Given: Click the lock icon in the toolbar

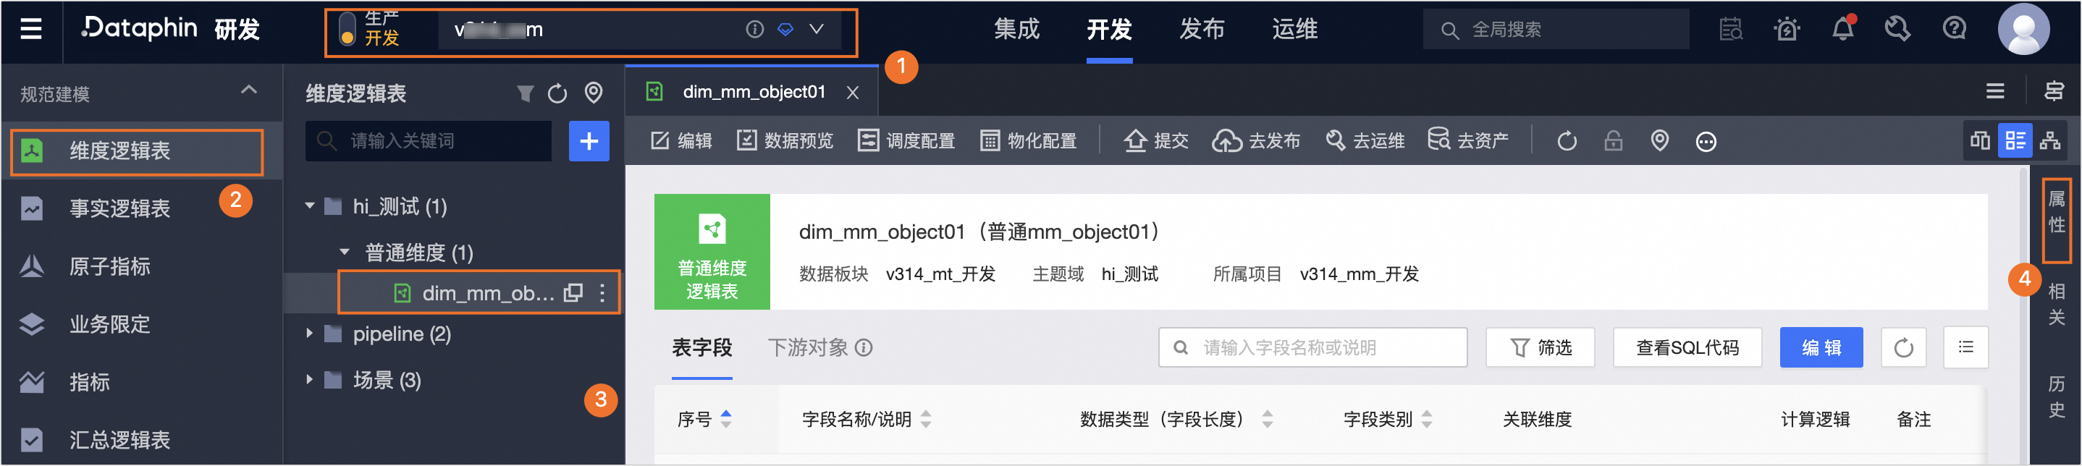Looking at the screenshot, I should pos(1613,140).
